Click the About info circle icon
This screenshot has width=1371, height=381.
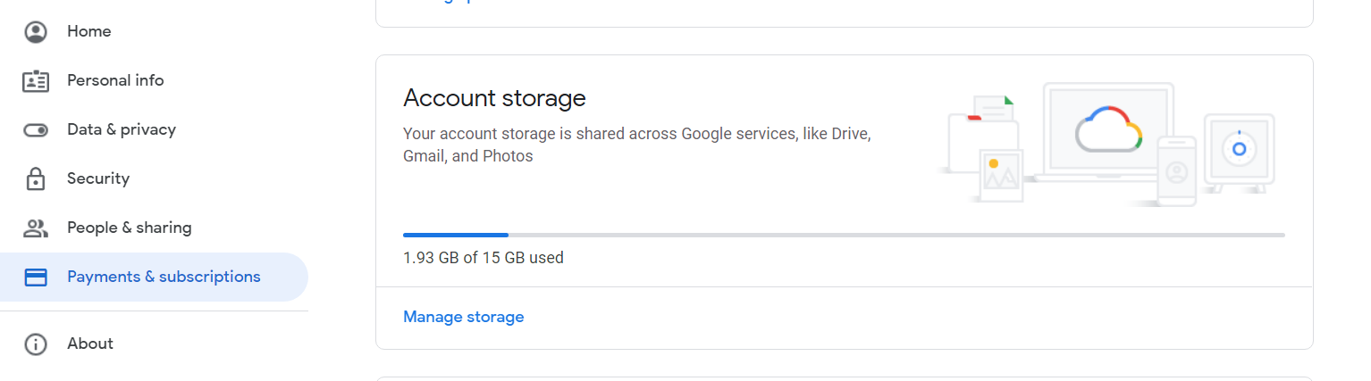pos(36,344)
